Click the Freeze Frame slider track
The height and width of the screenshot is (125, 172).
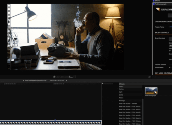[171, 27]
